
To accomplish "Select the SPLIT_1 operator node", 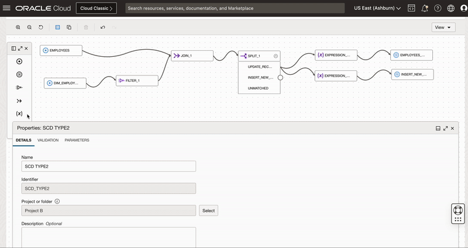I will point(259,56).
